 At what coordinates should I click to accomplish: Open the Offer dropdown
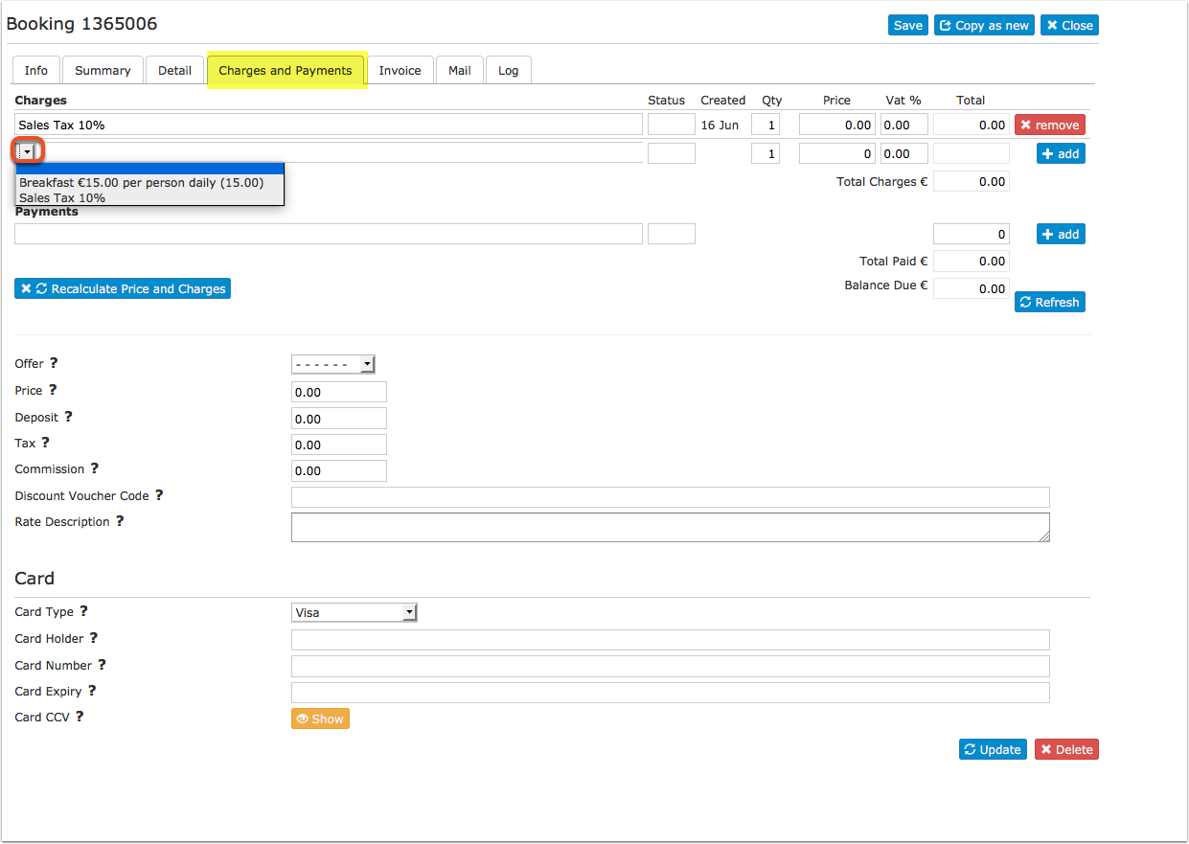pyautogui.click(x=332, y=364)
